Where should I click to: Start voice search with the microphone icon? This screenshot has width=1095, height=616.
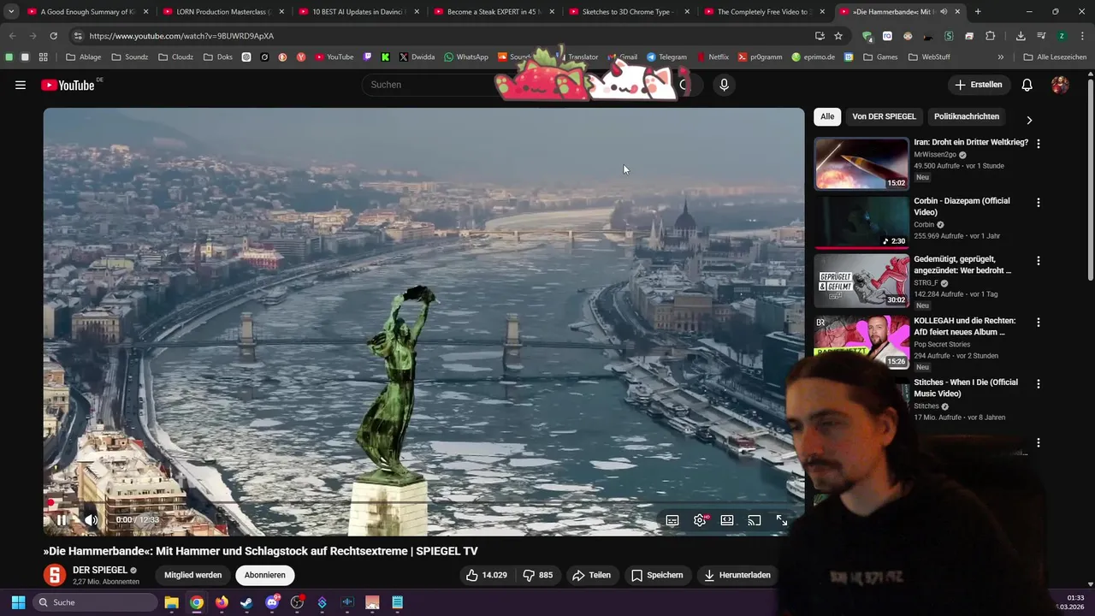(x=724, y=85)
